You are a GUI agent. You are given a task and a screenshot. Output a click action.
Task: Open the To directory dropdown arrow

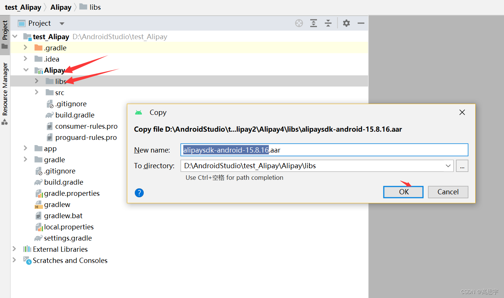click(448, 166)
